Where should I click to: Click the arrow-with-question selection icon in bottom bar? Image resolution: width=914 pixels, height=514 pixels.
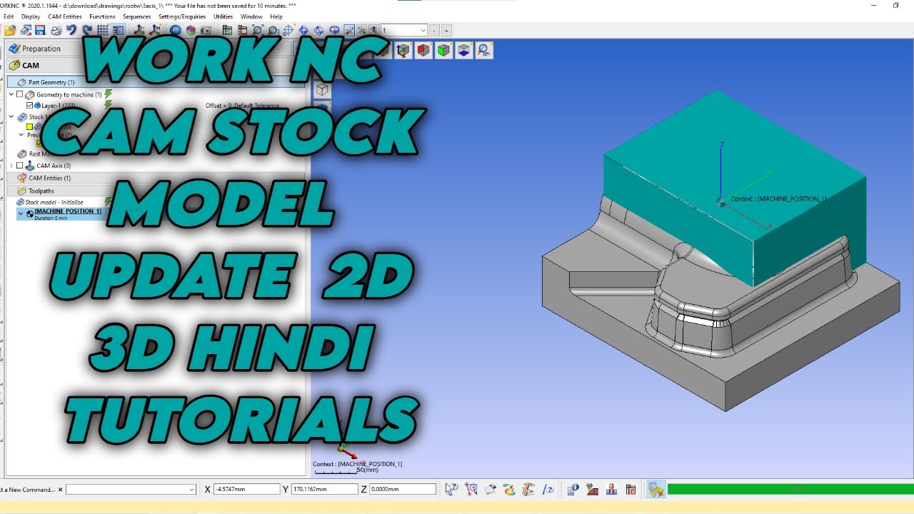coord(451,489)
